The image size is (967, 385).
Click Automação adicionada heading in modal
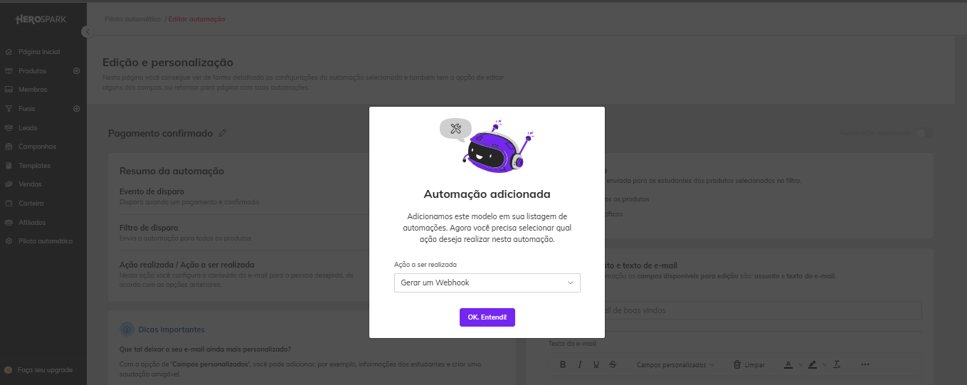(x=487, y=194)
